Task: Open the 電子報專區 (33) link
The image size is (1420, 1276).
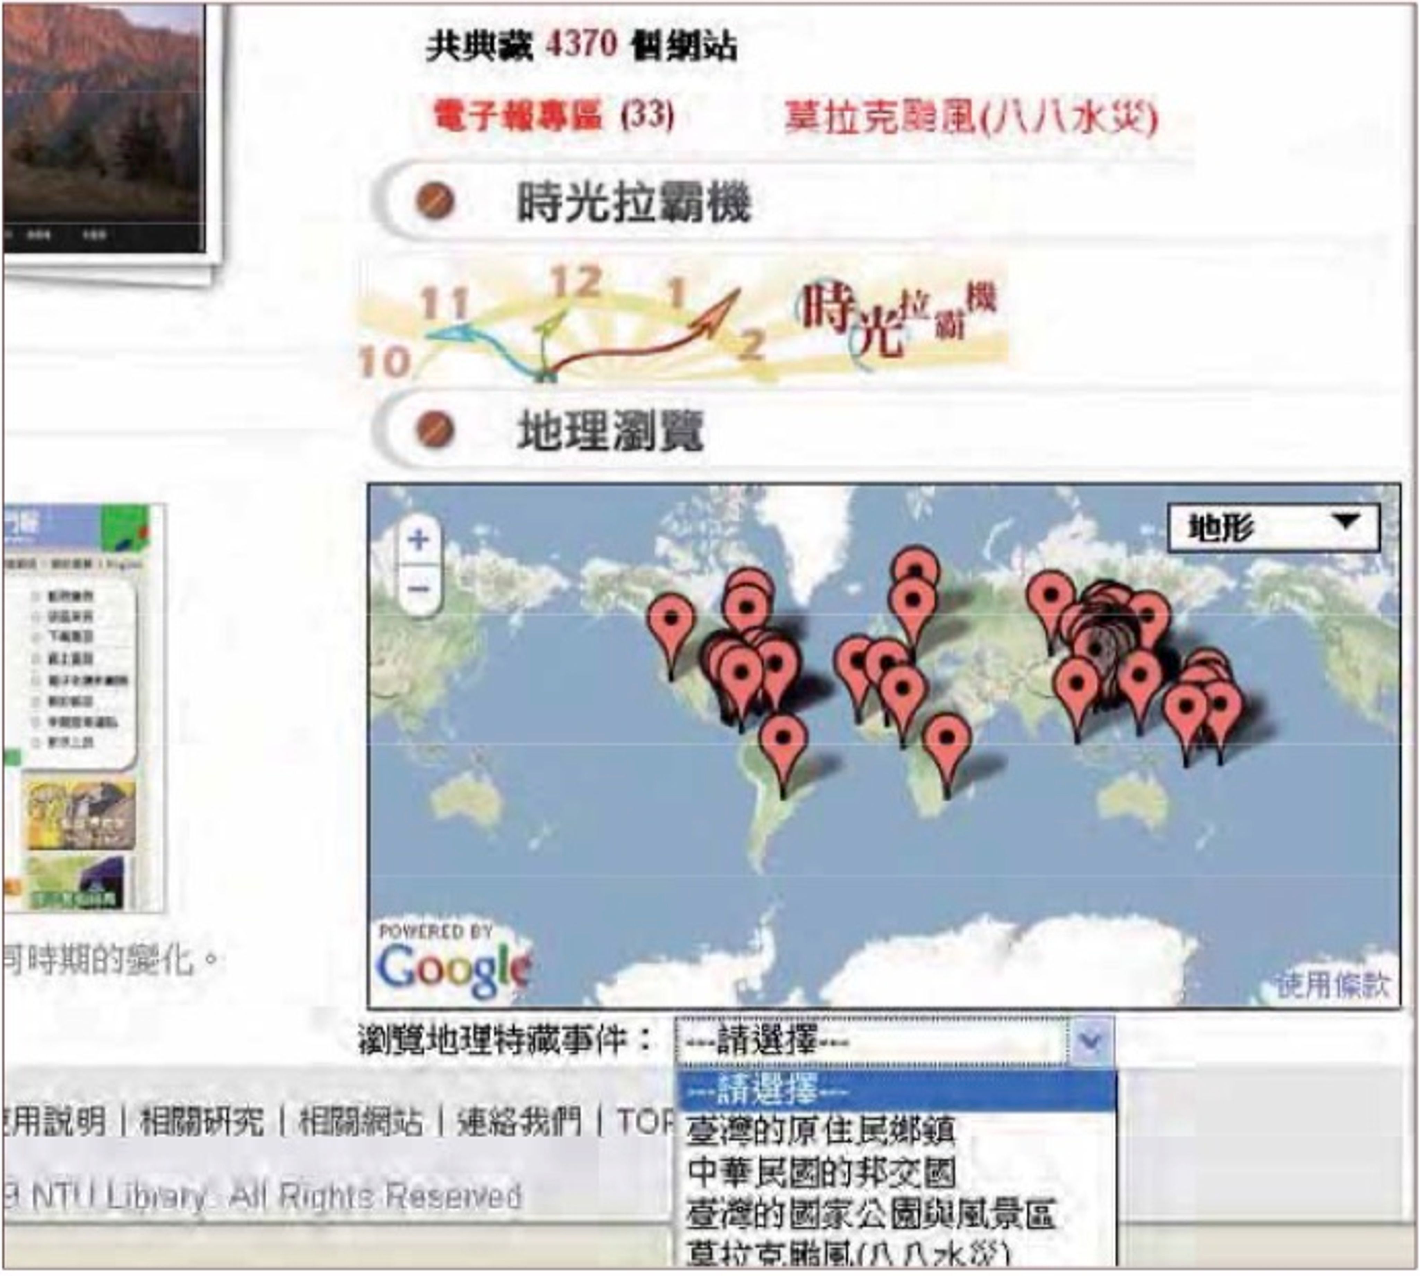Action: 554,114
